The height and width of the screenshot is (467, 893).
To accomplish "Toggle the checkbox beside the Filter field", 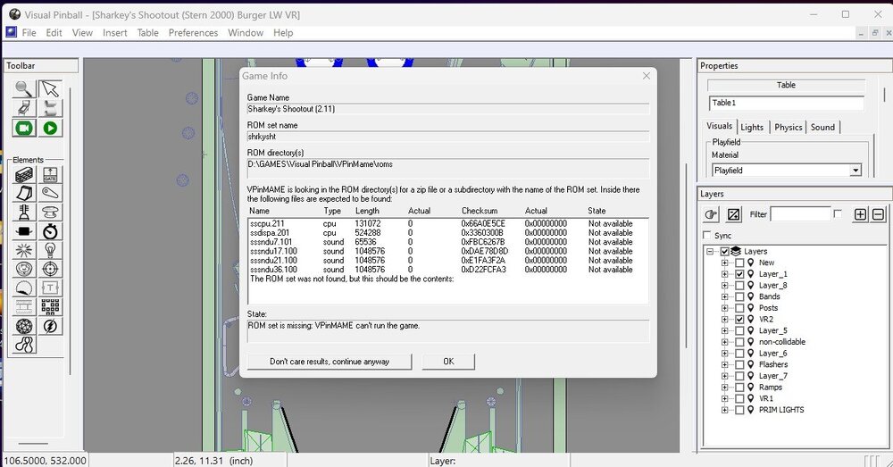I will click(x=838, y=213).
